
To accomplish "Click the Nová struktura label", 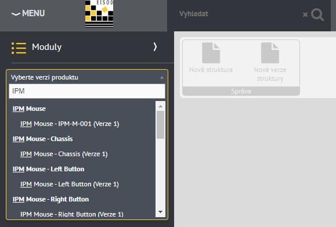I will [211, 70].
